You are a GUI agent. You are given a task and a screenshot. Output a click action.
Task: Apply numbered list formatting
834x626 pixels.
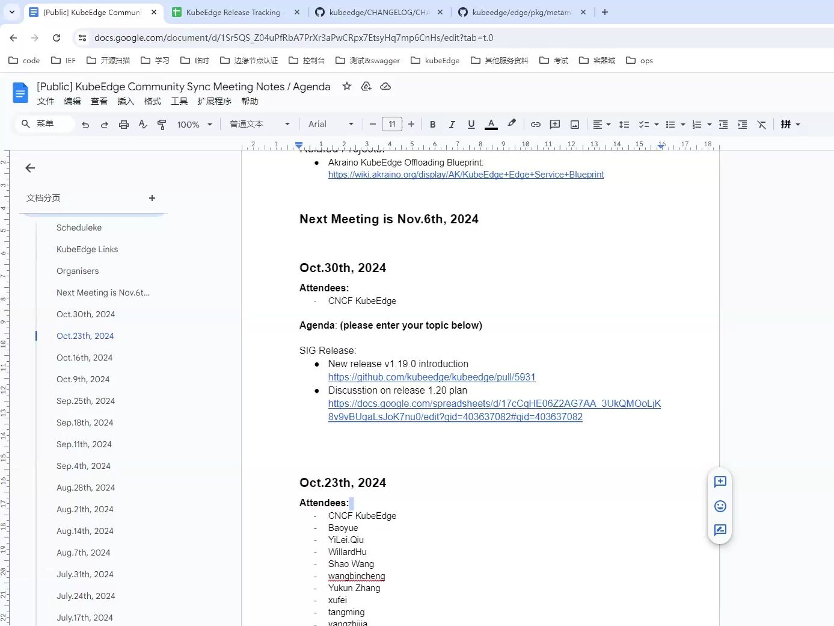(x=697, y=125)
